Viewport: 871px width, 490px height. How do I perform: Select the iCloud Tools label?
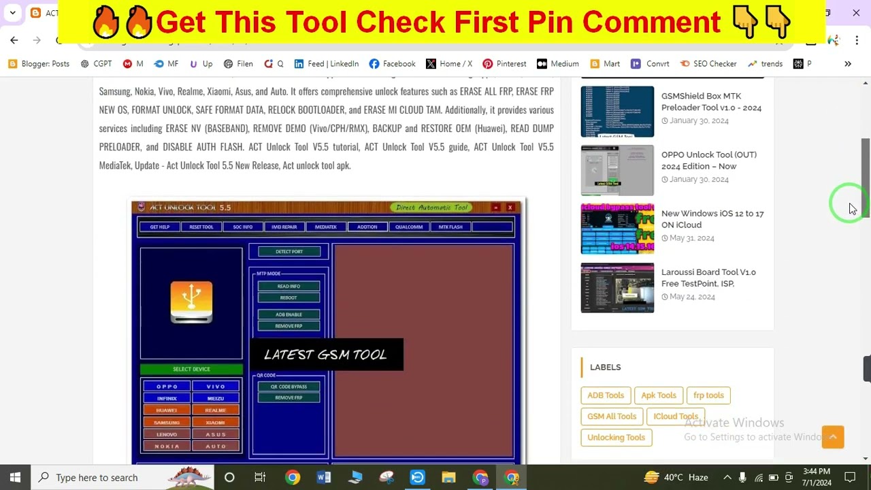click(676, 416)
